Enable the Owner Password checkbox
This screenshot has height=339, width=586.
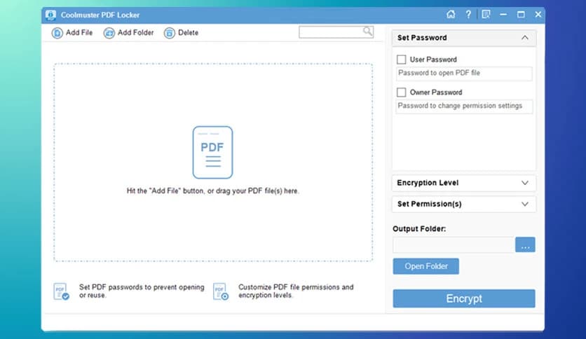click(402, 92)
